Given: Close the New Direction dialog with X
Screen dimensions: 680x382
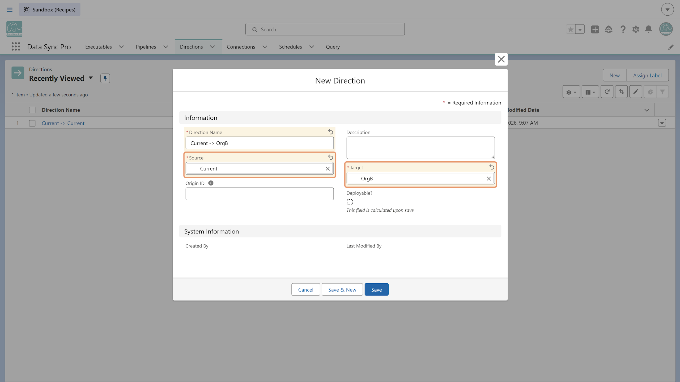Looking at the screenshot, I should pos(501,59).
